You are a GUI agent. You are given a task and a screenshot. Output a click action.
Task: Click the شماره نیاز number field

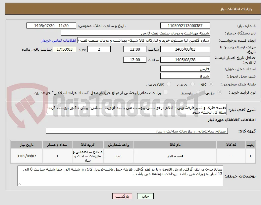(185, 26)
